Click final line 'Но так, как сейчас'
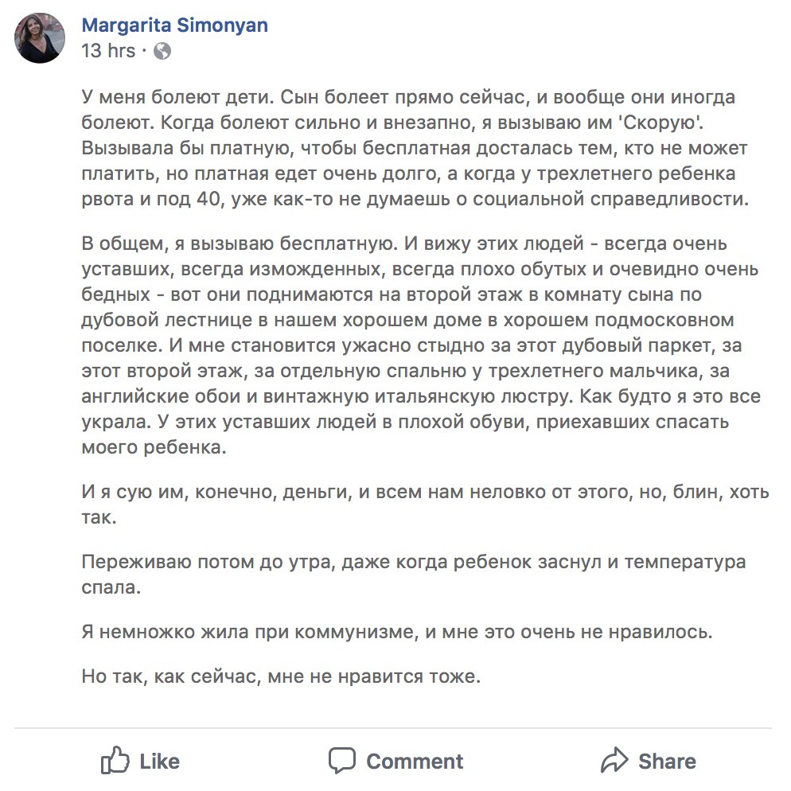 tap(281, 676)
